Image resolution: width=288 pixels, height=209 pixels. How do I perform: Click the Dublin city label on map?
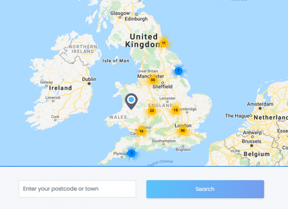[x=89, y=79]
